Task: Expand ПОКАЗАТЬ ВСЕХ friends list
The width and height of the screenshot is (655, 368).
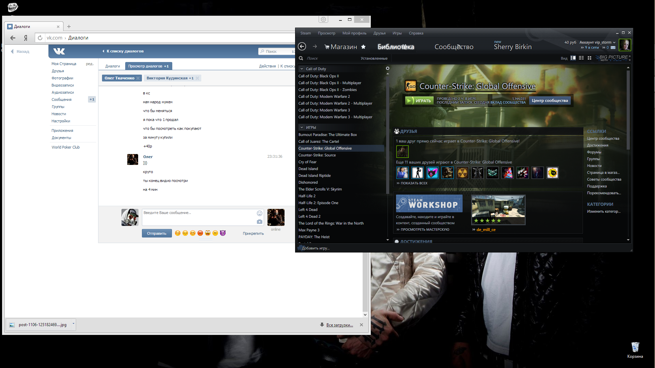Action: coord(412,183)
